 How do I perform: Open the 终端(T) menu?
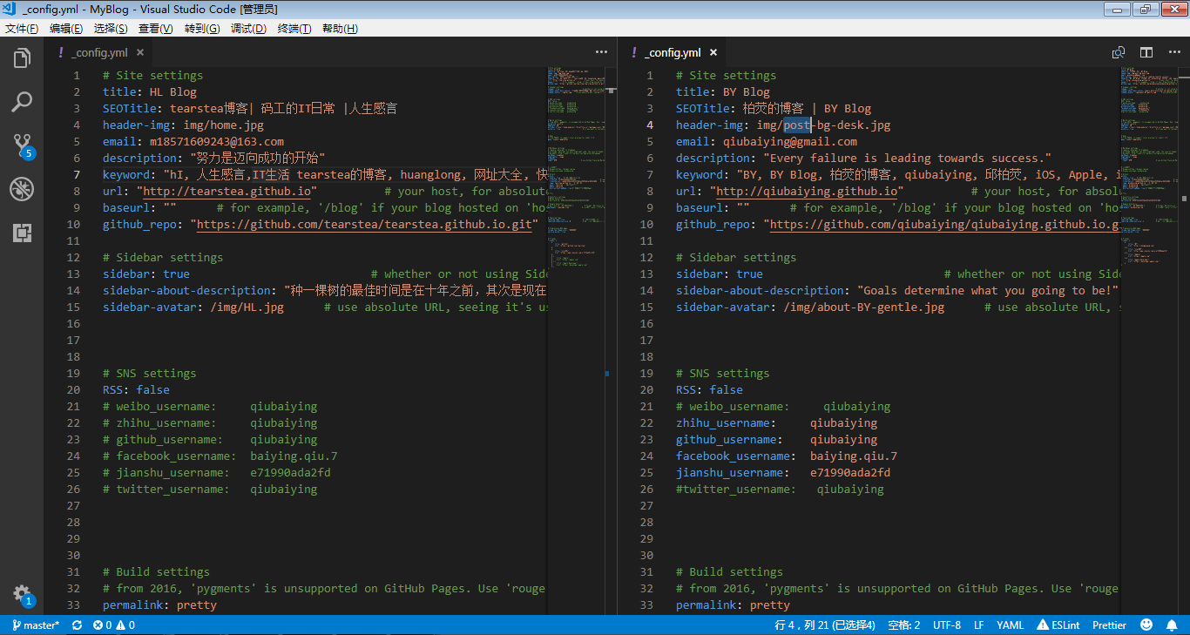[294, 29]
